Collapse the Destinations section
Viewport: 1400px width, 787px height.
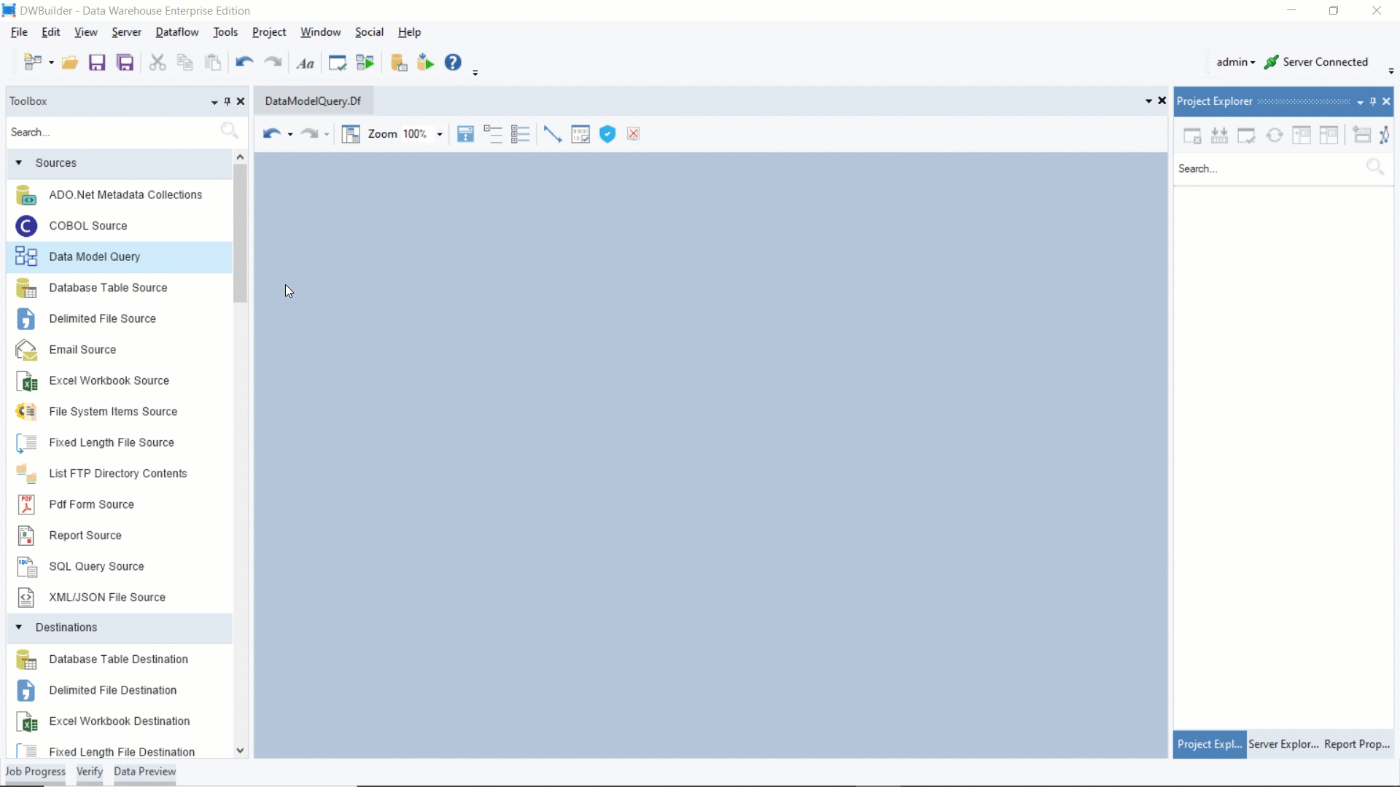pyautogui.click(x=19, y=627)
